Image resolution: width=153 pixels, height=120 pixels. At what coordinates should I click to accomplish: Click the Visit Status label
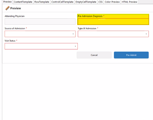[x=10, y=41]
